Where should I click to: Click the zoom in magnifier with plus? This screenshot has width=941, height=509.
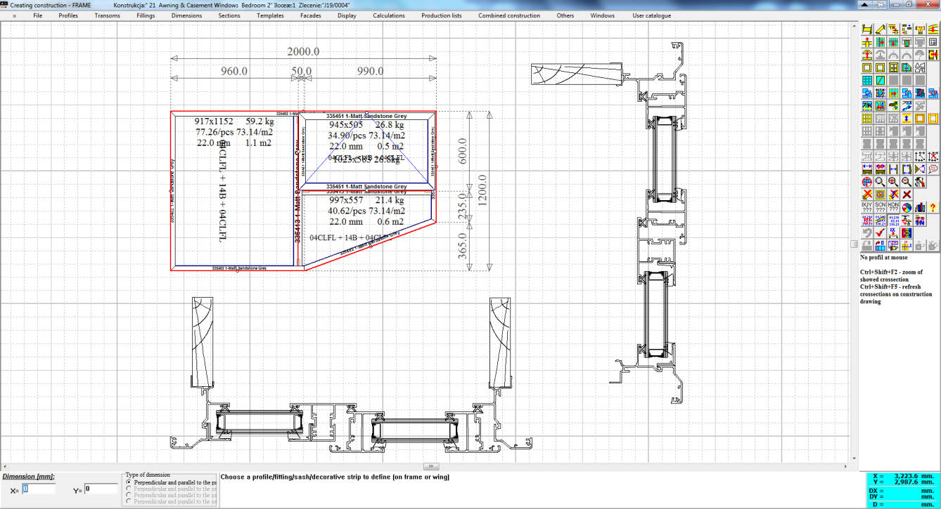click(x=893, y=181)
